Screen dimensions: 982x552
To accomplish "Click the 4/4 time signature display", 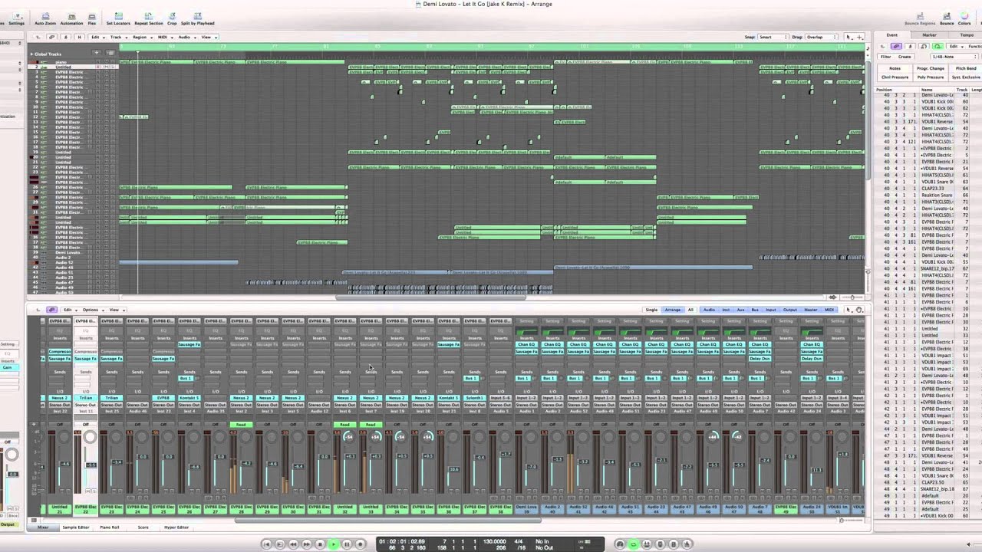I will pyautogui.click(x=519, y=541).
